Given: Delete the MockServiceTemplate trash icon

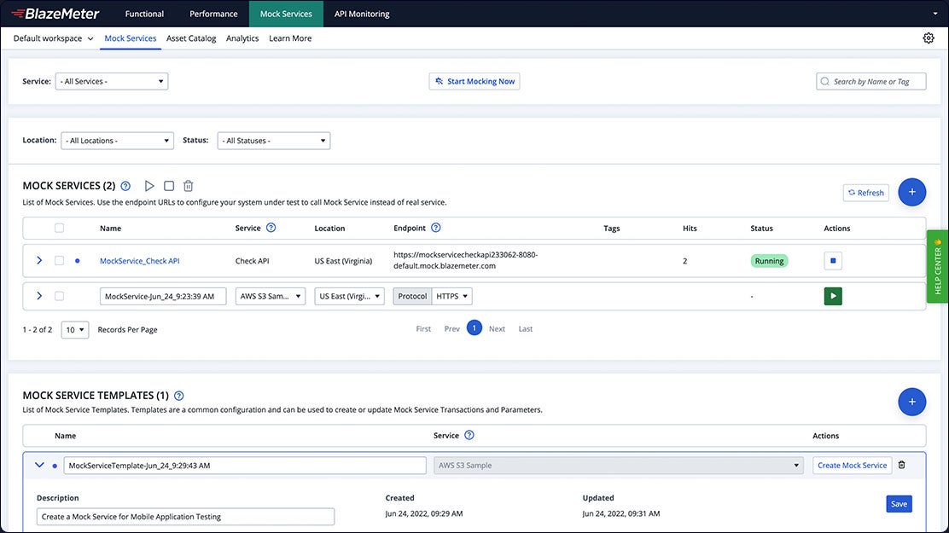Looking at the screenshot, I should click(902, 465).
